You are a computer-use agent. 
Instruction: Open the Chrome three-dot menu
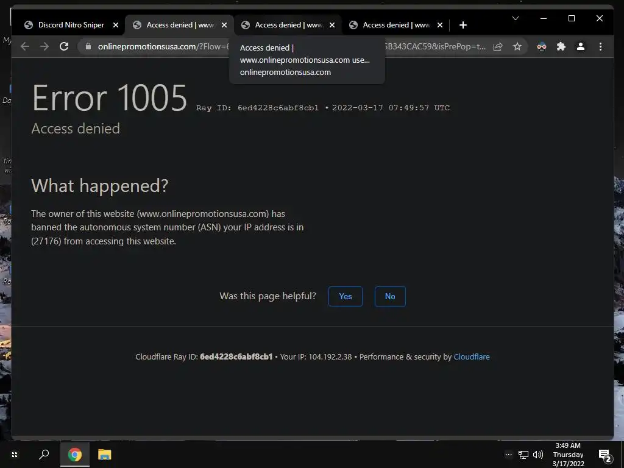tap(600, 46)
